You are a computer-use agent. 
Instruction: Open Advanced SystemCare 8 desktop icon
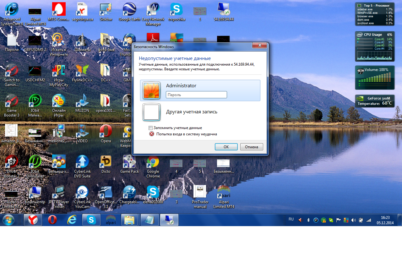tap(12, 14)
